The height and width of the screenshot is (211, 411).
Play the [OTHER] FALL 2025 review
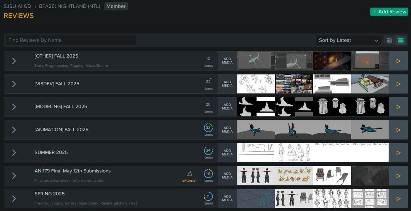pos(398,61)
